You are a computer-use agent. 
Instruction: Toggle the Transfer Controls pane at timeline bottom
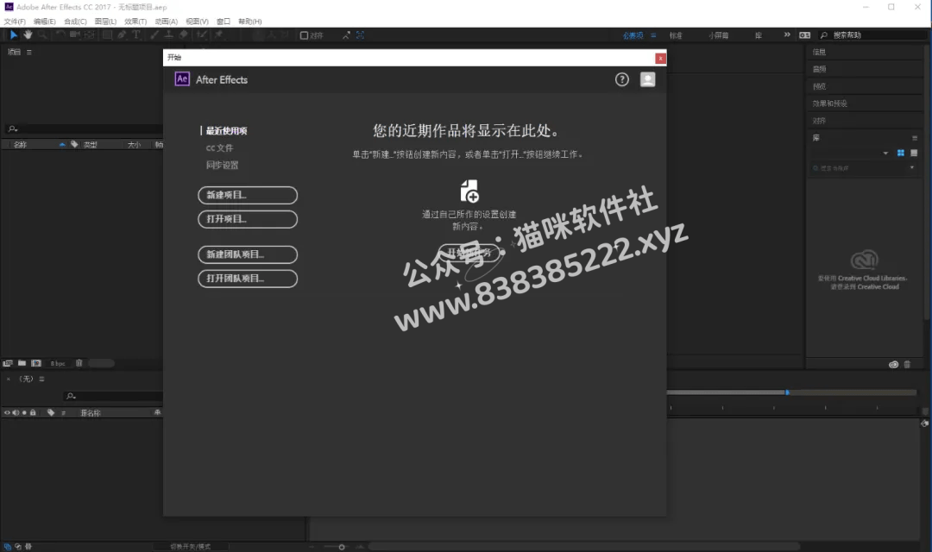[18, 547]
